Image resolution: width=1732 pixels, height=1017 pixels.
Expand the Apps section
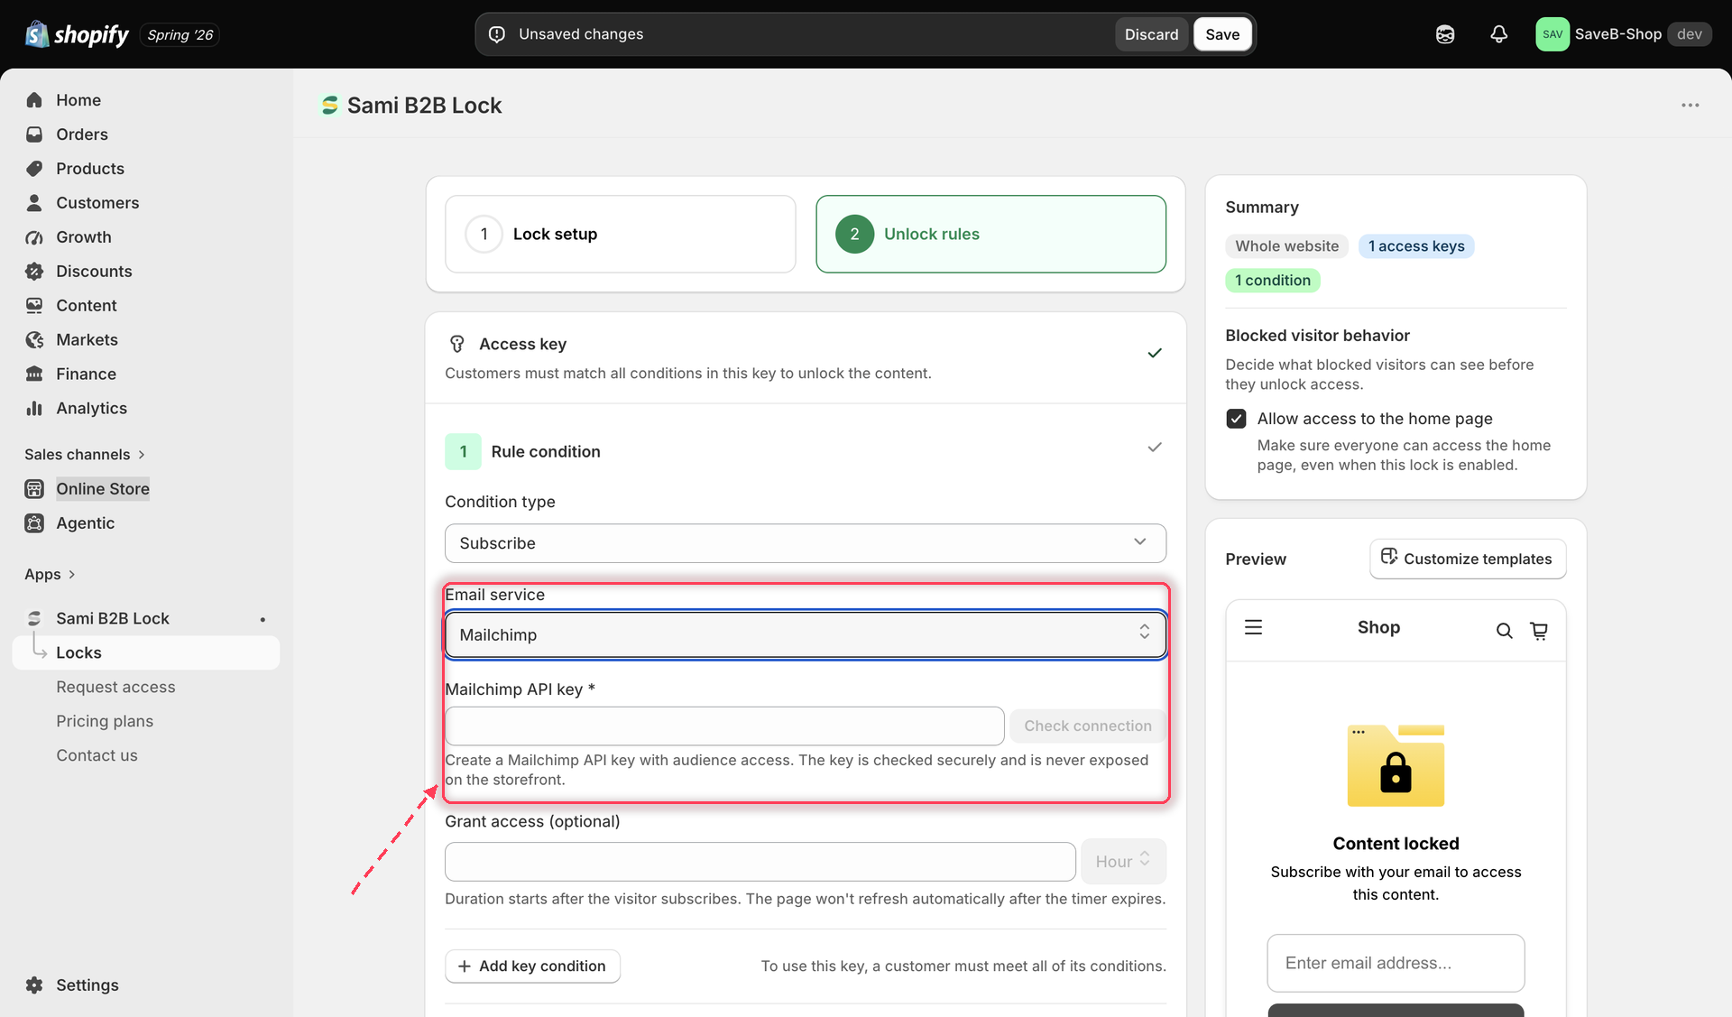50,575
